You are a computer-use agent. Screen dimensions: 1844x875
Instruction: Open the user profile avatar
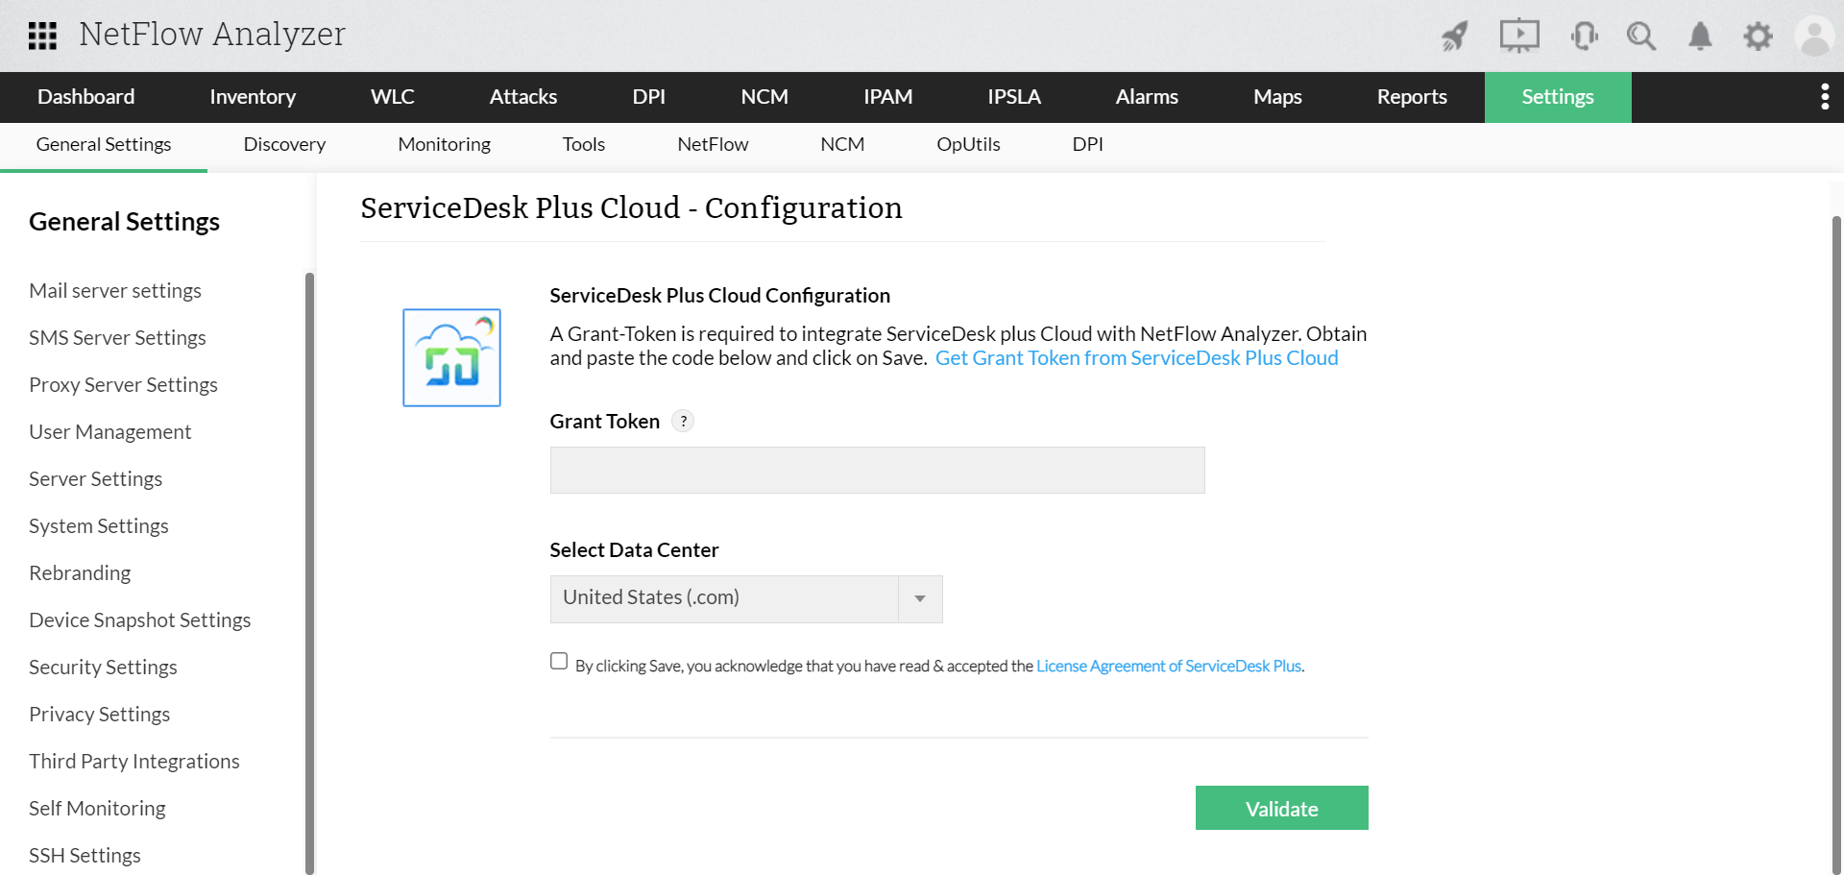(1814, 36)
